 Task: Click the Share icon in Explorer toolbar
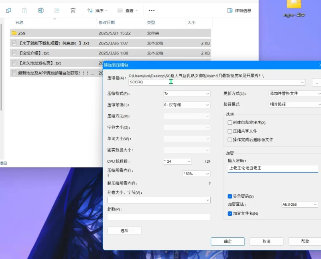(x=57, y=10)
